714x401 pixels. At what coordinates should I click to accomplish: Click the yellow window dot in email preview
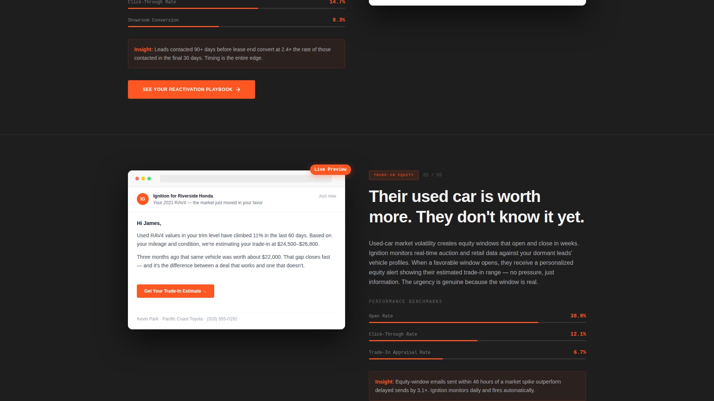coord(143,179)
